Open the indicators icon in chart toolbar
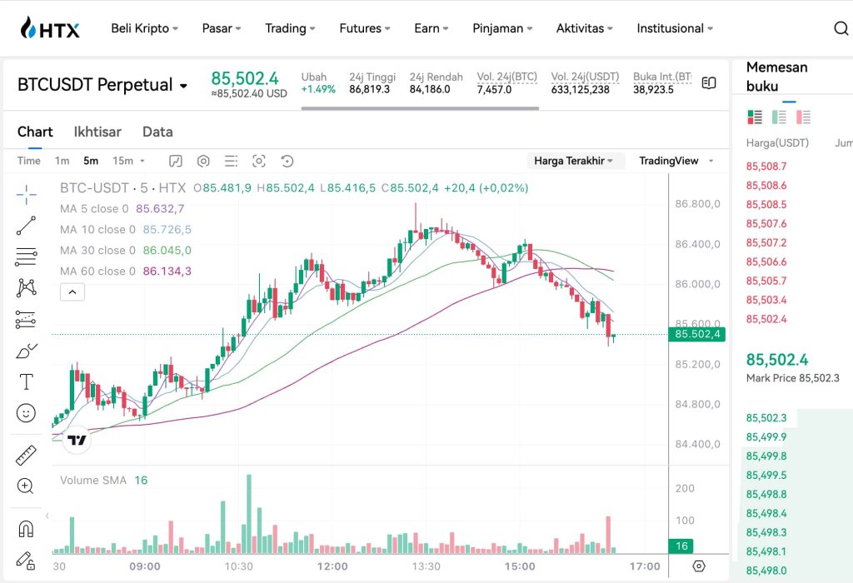 pyautogui.click(x=176, y=161)
